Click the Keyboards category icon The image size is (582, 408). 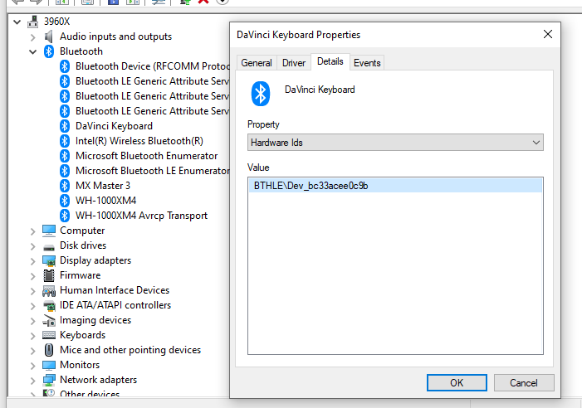tap(49, 335)
